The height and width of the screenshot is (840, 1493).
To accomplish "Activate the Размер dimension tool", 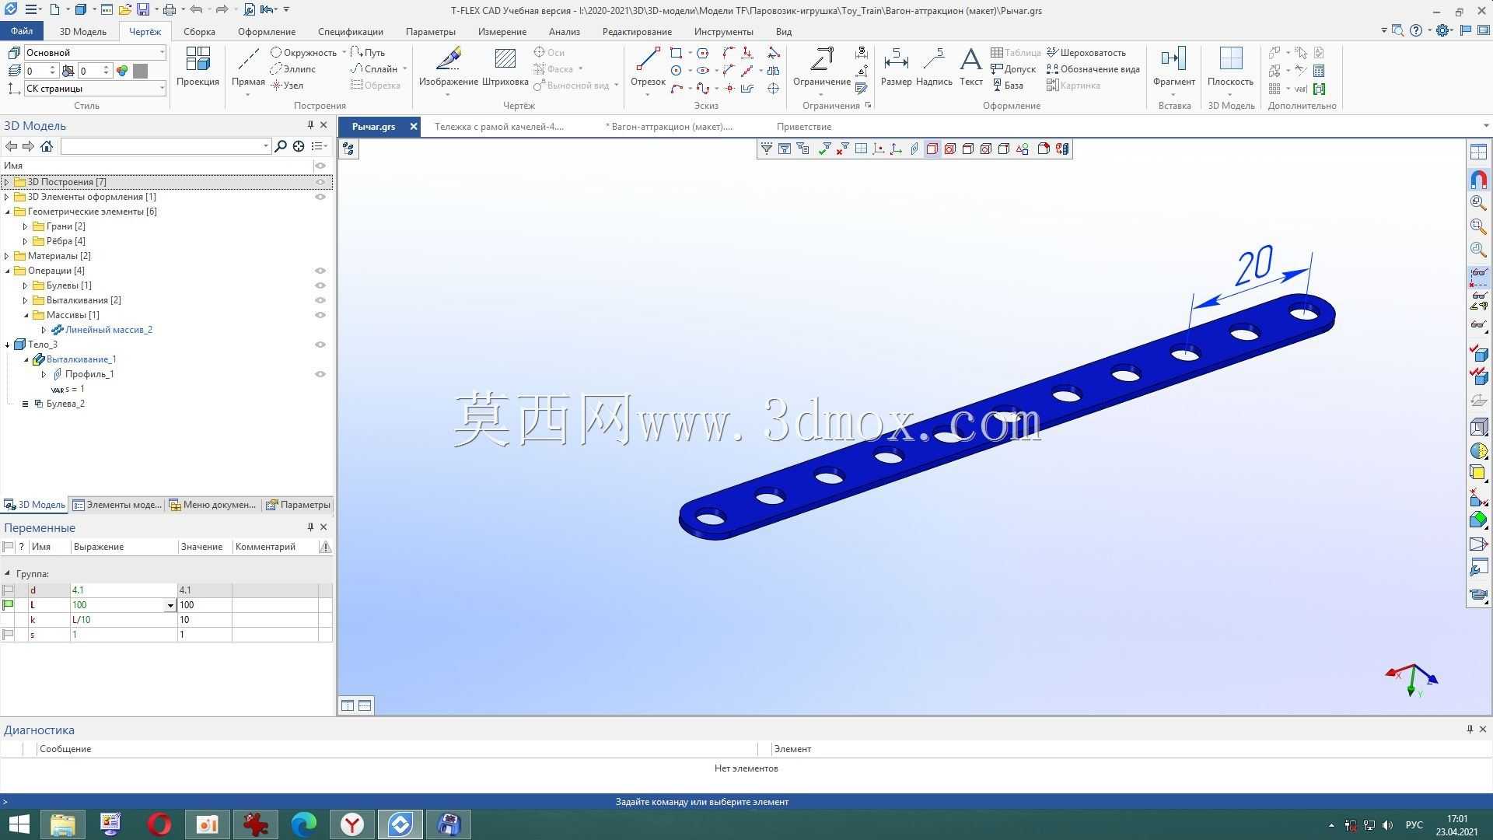I will tap(896, 67).
